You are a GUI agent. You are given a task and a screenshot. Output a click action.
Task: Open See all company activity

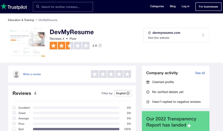(200, 73)
